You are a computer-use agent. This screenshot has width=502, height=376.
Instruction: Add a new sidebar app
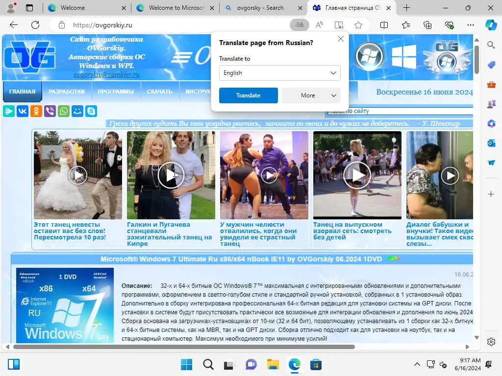point(491,194)
